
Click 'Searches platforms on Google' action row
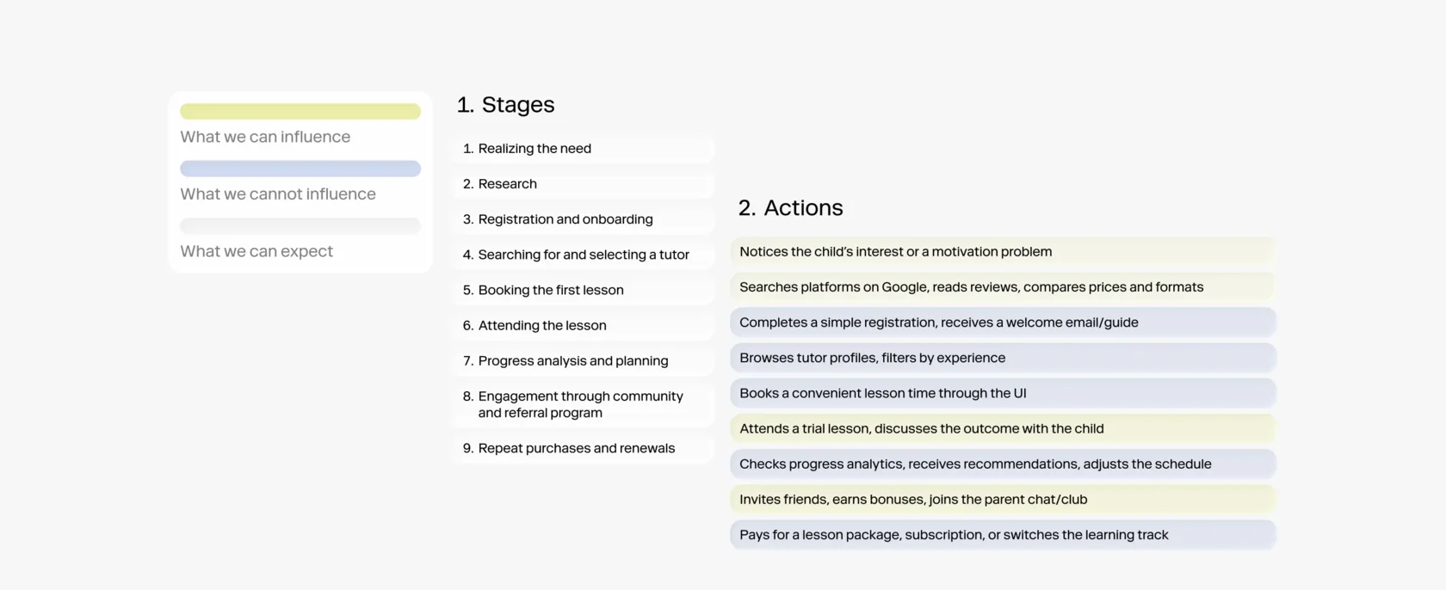(971, 287)
